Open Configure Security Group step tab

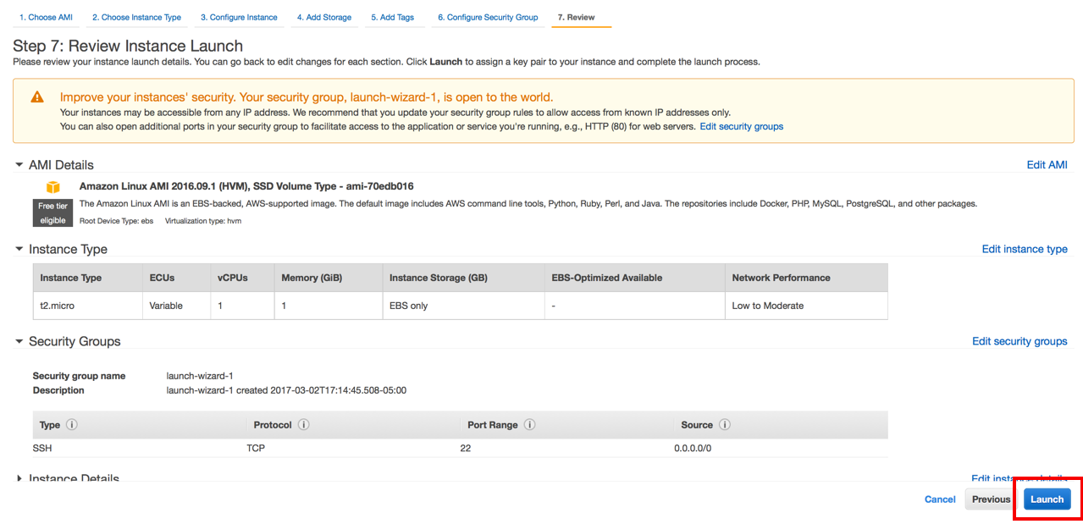(488, 17)
